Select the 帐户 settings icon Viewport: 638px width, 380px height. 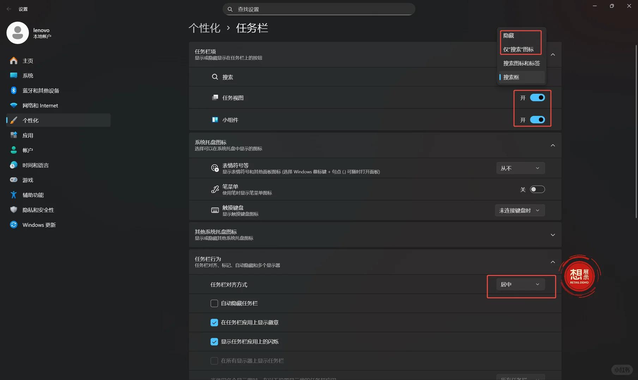[x=28, y=150]
